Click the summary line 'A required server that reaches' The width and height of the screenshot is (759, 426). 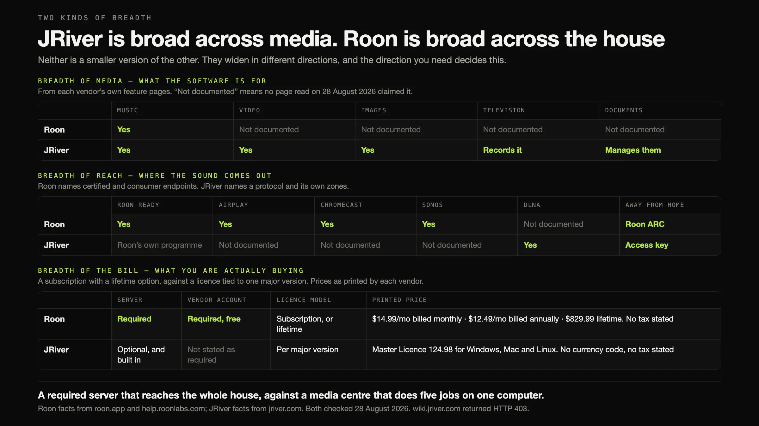point(291,395)
